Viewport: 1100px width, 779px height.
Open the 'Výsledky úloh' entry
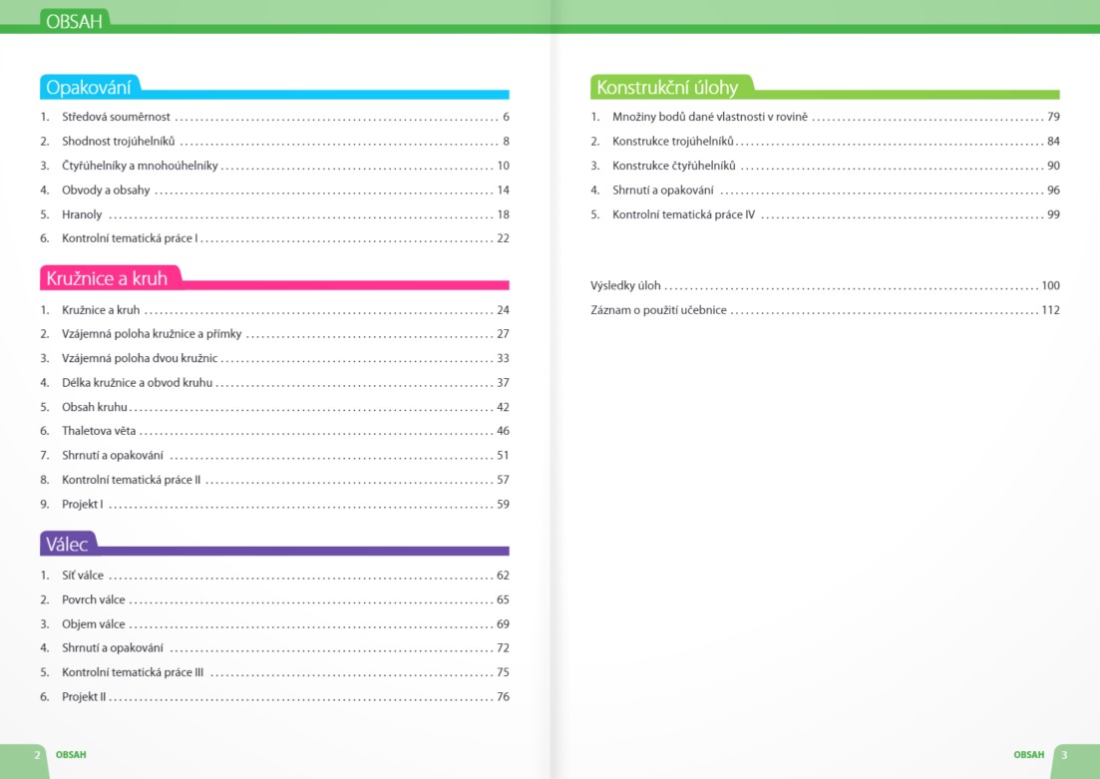coord(625,285)
